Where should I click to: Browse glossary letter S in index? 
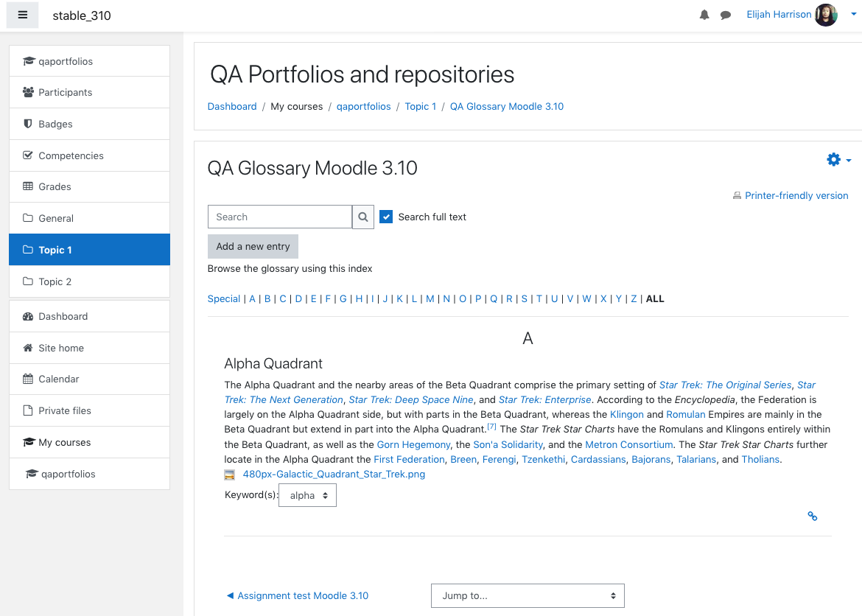[x=525, y=298]
